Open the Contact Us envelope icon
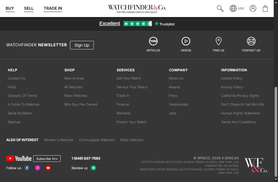This screenshot has height=182, width=278. point(251,41)
